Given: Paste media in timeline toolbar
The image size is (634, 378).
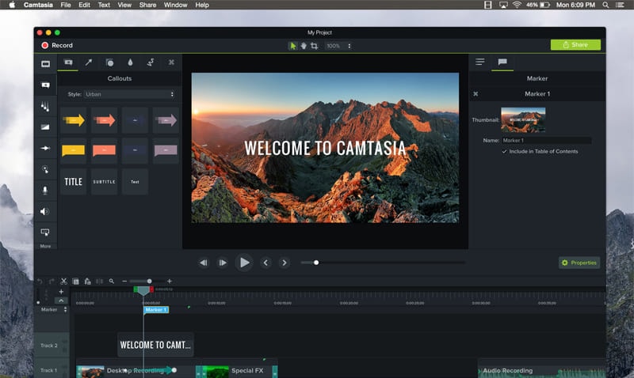Looking at the screenshot, I should [x=87, y=282].
